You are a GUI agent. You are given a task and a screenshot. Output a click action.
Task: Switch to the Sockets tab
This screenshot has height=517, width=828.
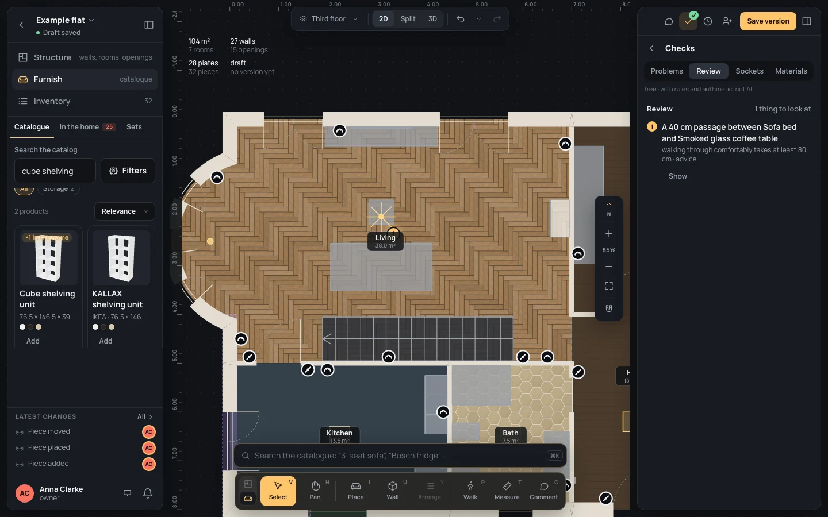pos(750,71)
